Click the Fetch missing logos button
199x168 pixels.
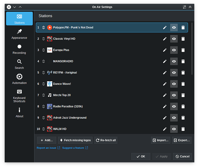pos(75,140)
